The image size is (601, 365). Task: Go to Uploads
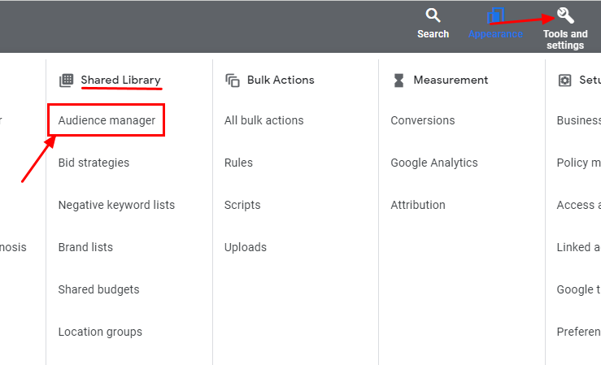click(x=246, y=247)
